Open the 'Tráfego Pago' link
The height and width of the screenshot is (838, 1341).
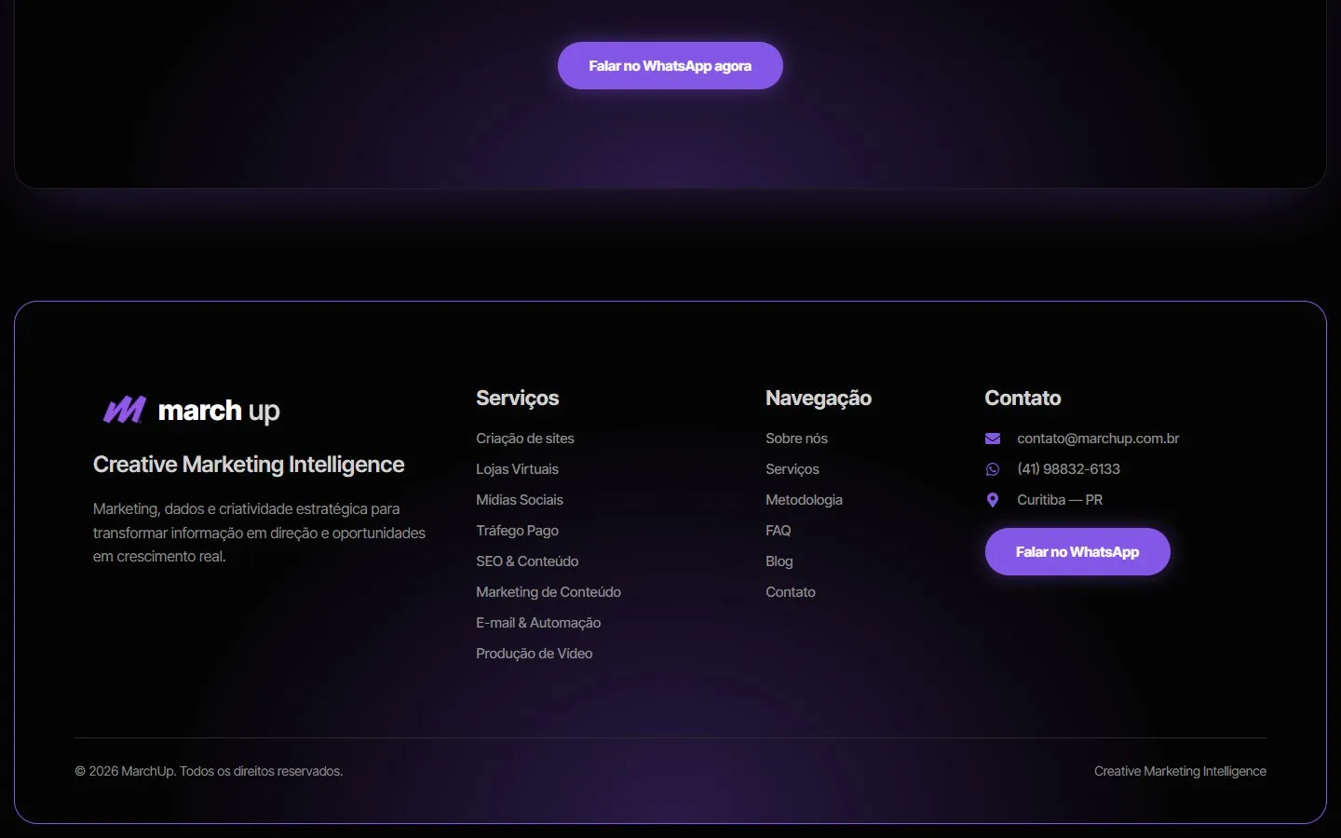point(517,531)
